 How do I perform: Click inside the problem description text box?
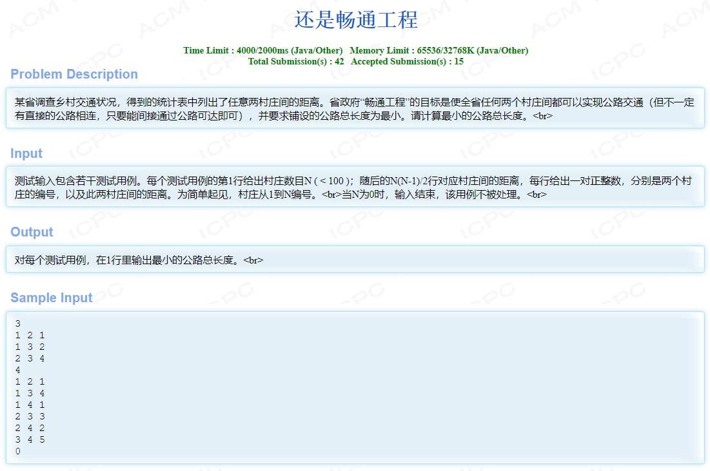[355, 108]
